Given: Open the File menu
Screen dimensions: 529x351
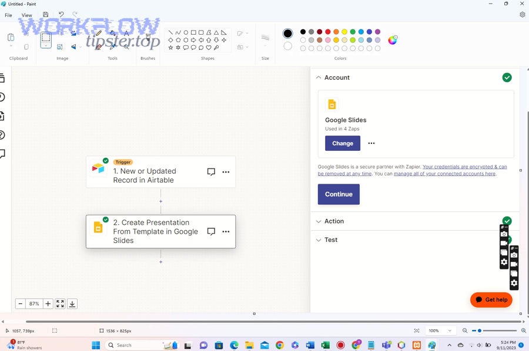Looking at the screenshot, I should pyautogui.click(x=8, y=15).
